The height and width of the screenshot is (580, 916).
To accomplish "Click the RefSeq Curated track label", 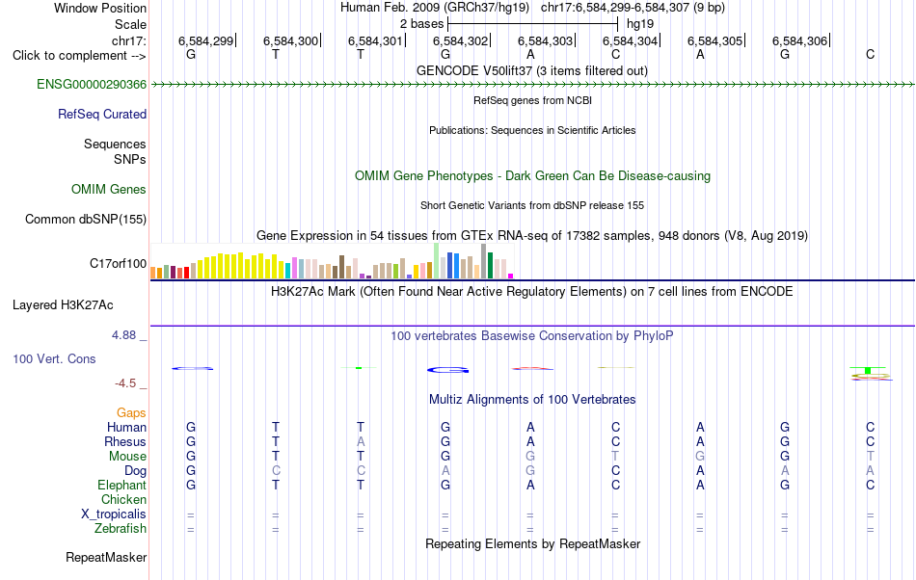I will pos(101,115).
